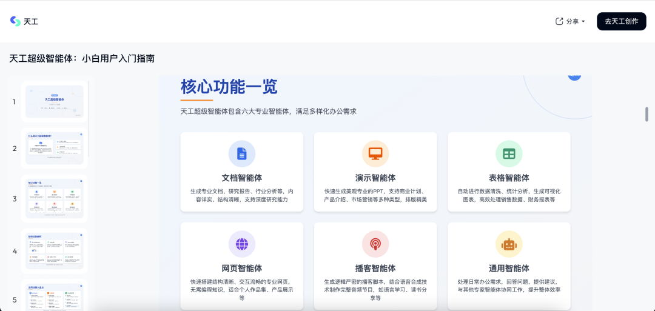Screen dimensions: 655x311
Task: Click the 表格智能体 card title
Action: (509, 178)
